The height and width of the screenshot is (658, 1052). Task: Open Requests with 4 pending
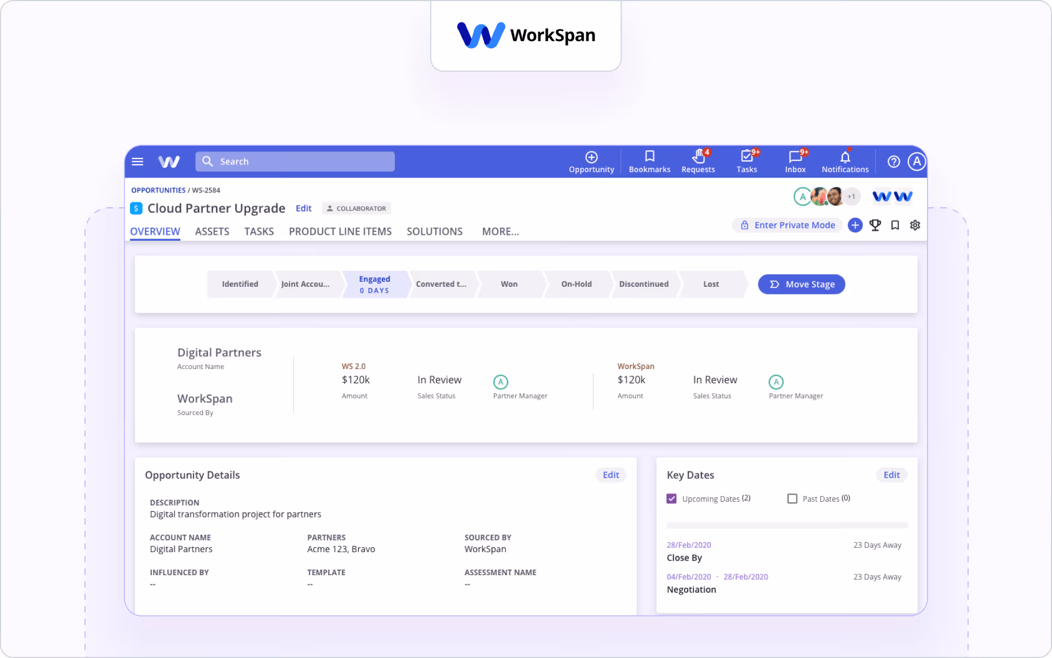698,162
